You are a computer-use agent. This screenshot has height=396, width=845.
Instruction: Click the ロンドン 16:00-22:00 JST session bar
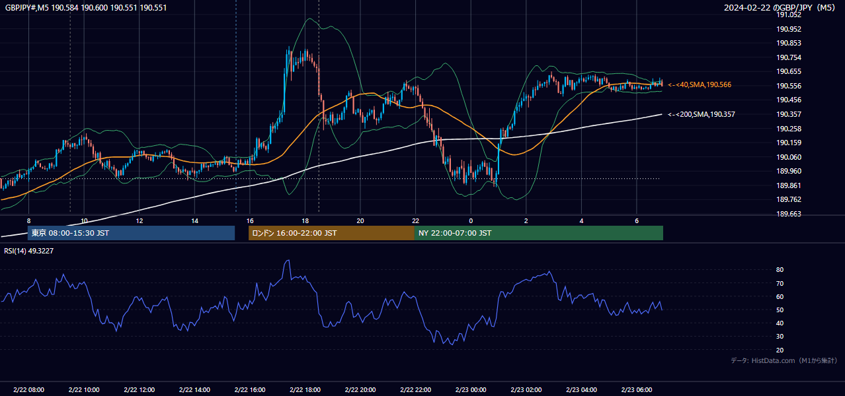[x=331, y=233]
